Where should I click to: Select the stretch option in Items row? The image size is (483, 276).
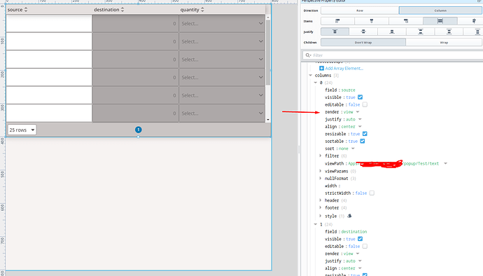coord(440,21)
